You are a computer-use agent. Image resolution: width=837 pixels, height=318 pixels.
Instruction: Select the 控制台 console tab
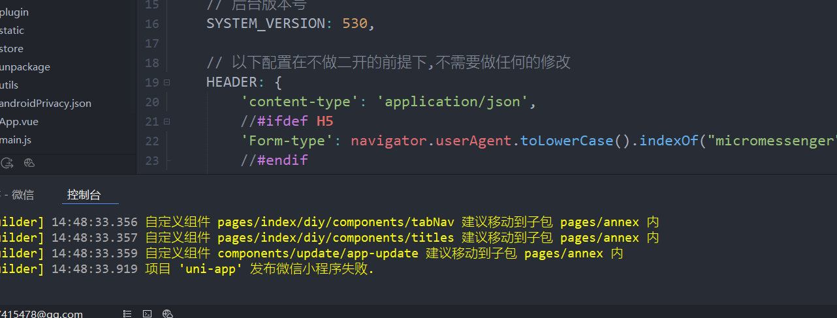point(84,195)
